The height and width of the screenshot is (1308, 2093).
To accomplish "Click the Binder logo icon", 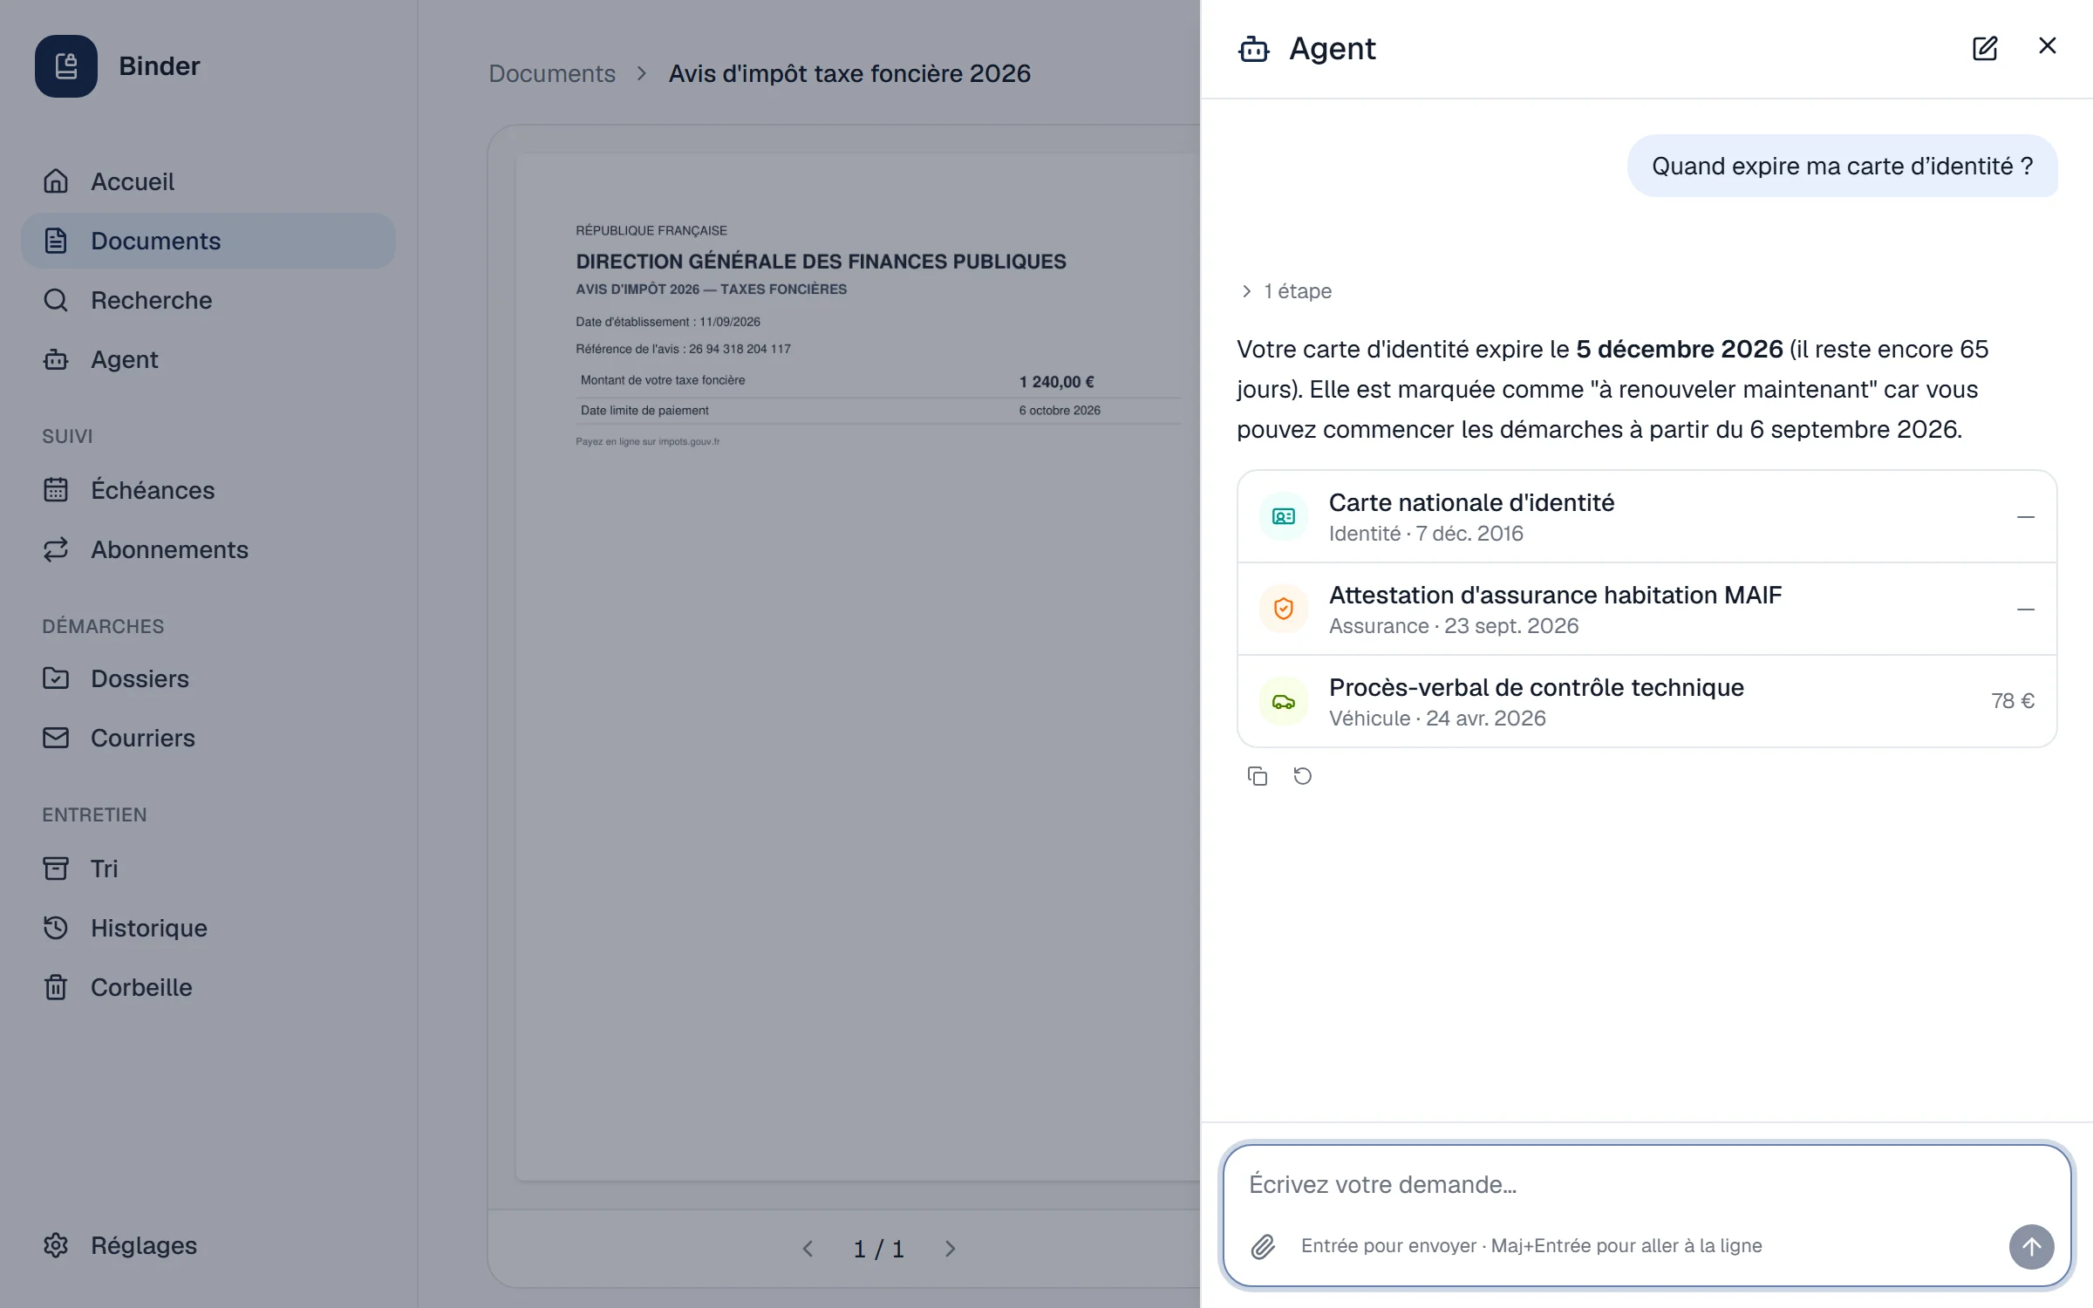I will point(66,66).
